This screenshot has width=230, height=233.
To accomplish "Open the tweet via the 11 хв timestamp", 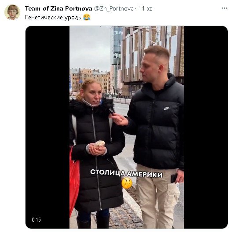I will (x=145, y=9).
